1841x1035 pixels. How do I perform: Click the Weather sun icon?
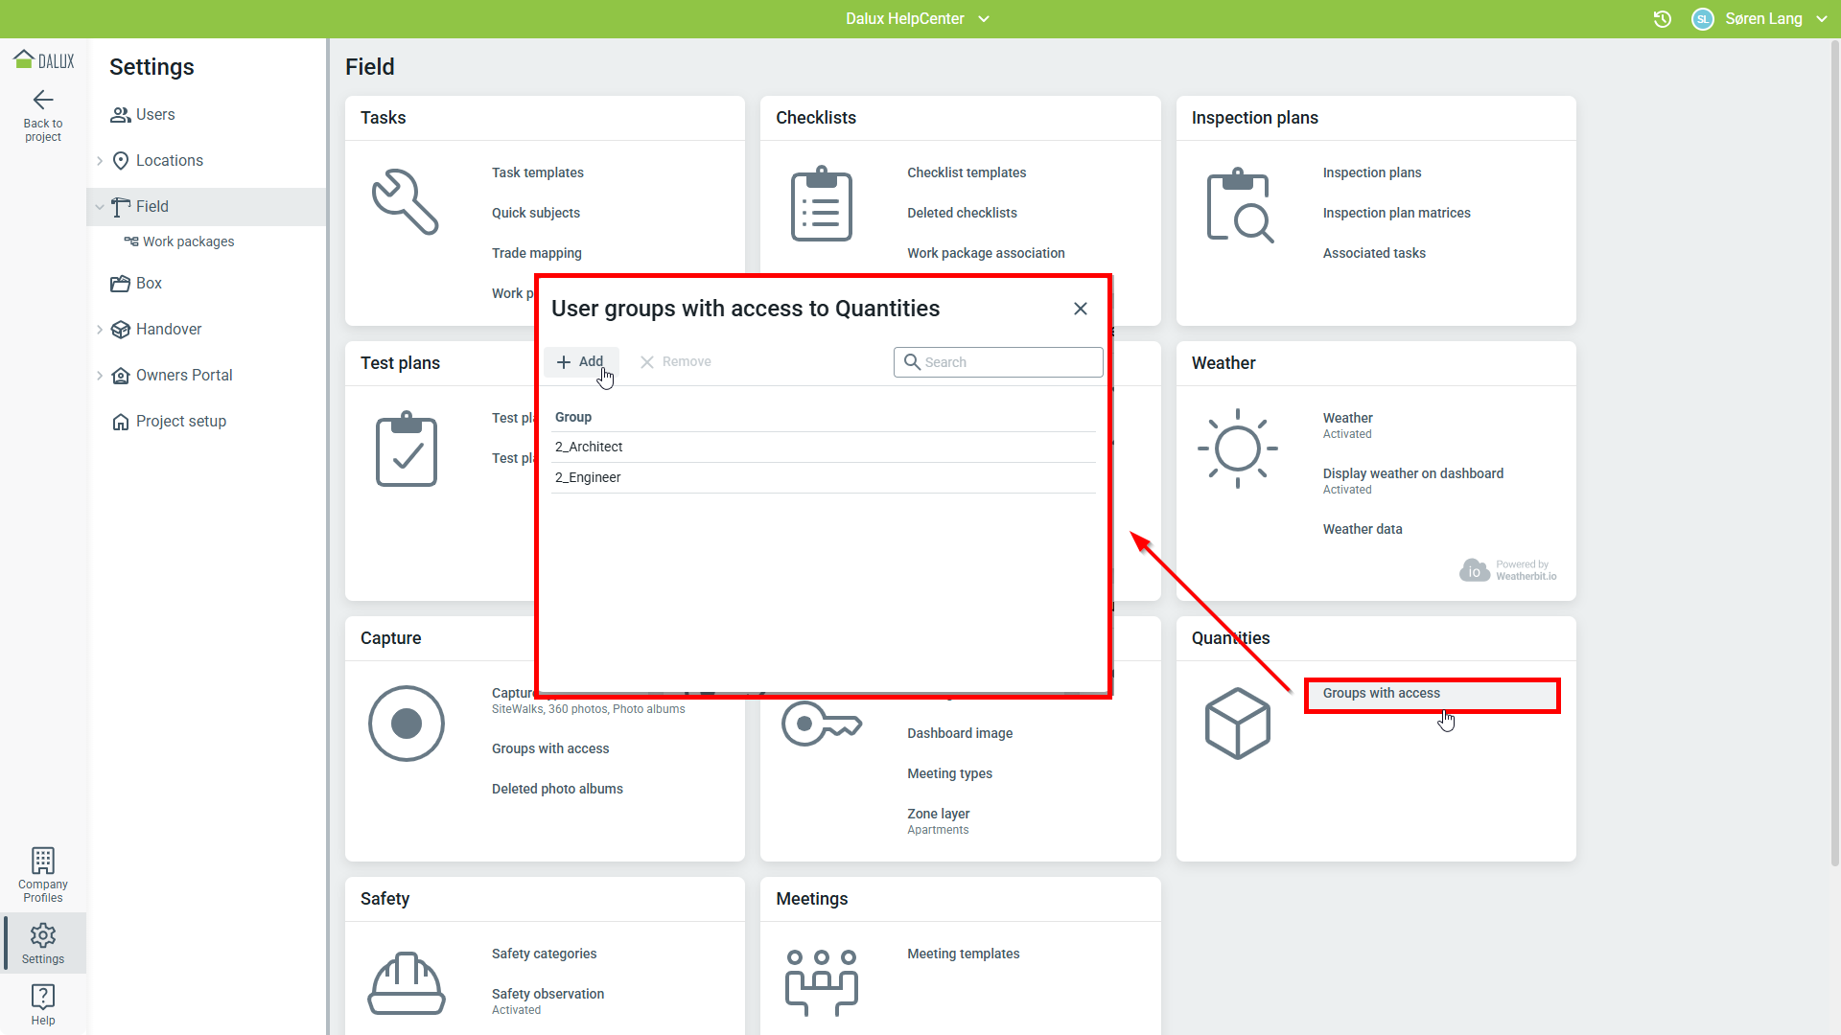[x=1237, y=448]
